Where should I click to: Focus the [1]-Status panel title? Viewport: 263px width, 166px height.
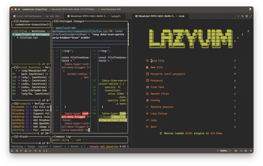point(21,21)
